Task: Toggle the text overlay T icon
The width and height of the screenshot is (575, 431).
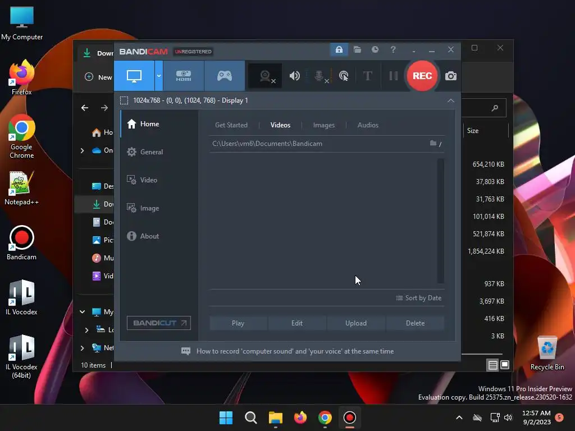Action: [x=367, y=76]
